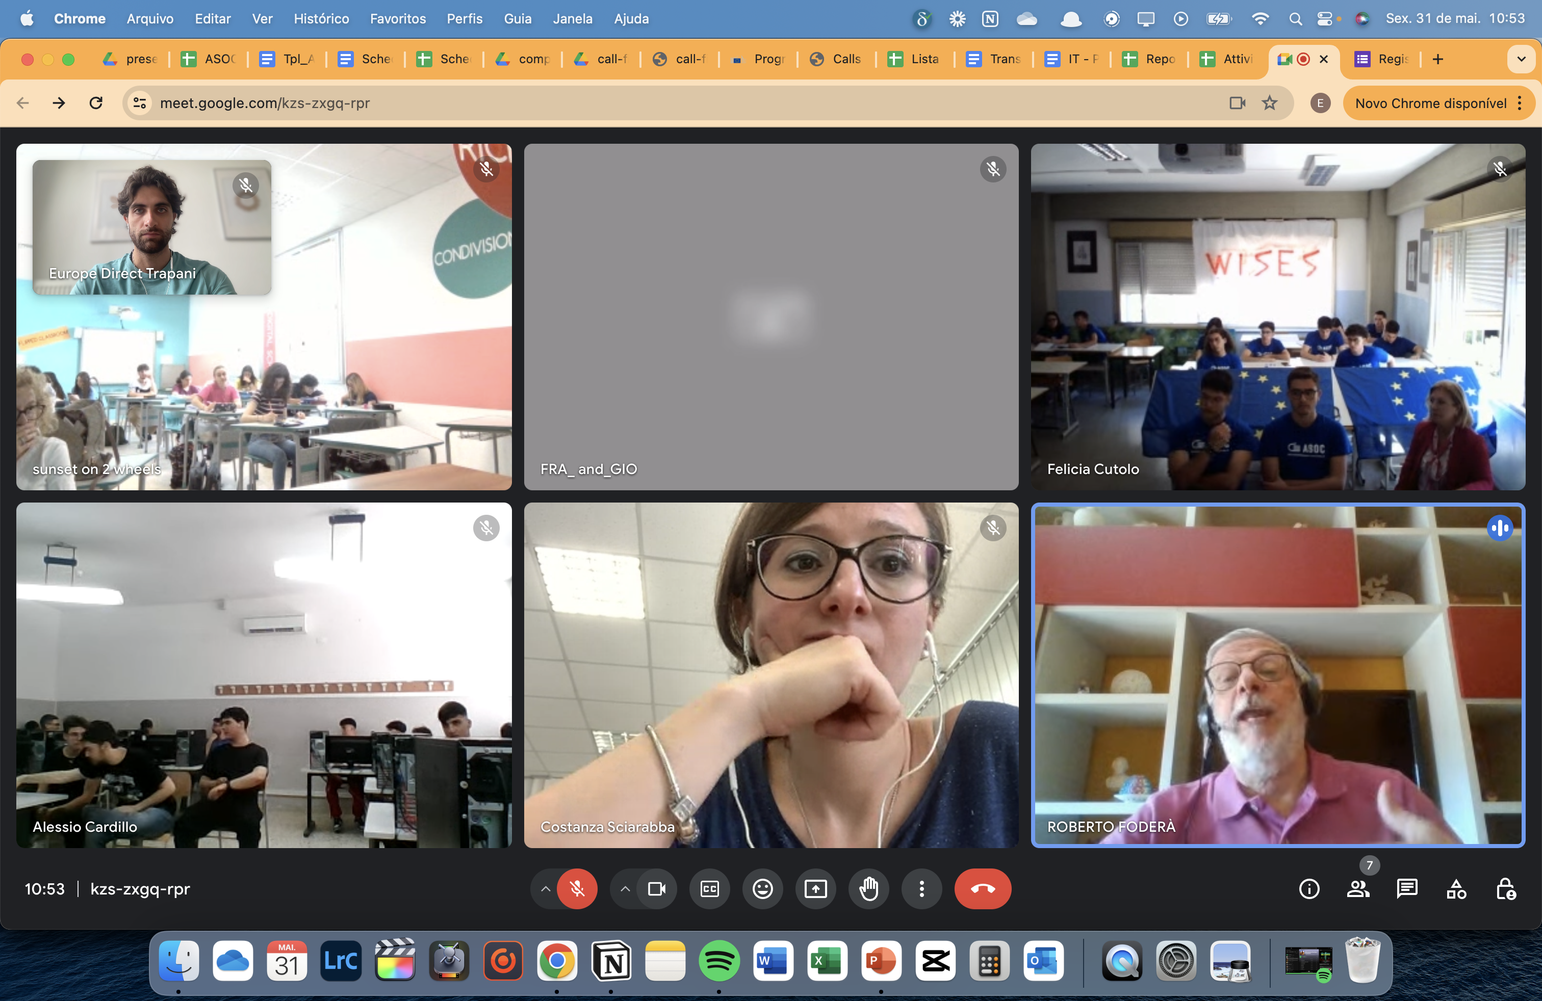Show the participants people panel
This screenshot has width=1542, height=1001.
[x=1358, y=889]
